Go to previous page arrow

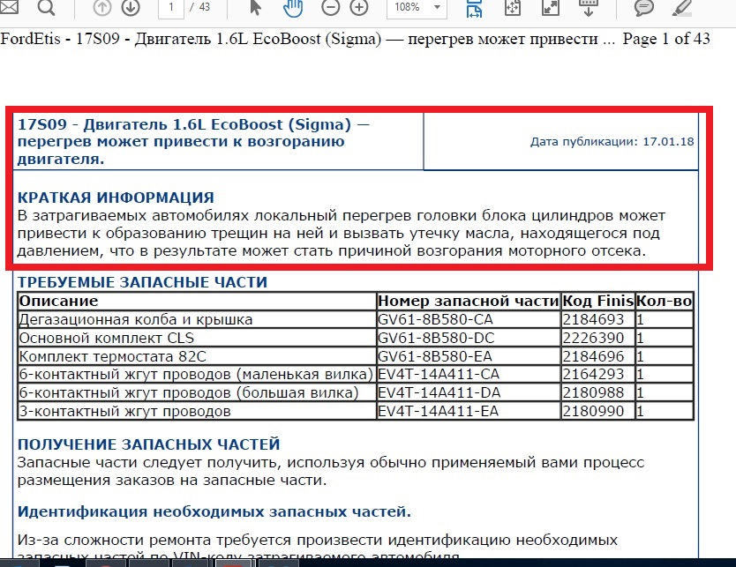click(x=101, y=7)
